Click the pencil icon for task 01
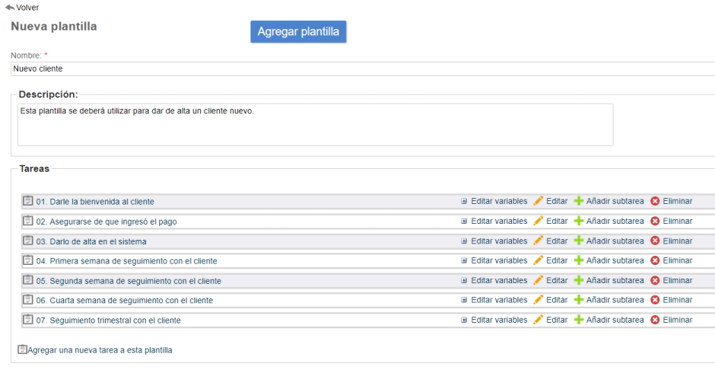 pos(539,201)
